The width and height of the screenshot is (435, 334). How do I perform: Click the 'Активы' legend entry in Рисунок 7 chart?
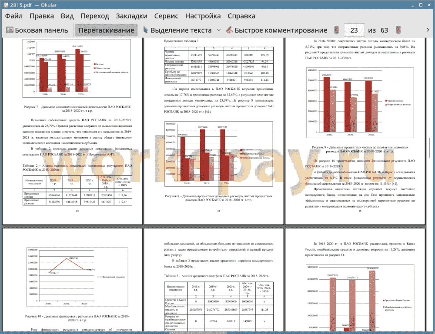point(99,64)
